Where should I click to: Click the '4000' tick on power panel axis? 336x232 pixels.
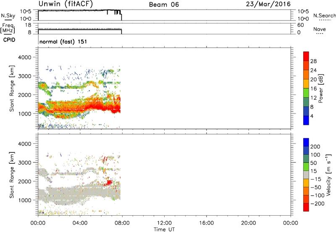(25, 57)
